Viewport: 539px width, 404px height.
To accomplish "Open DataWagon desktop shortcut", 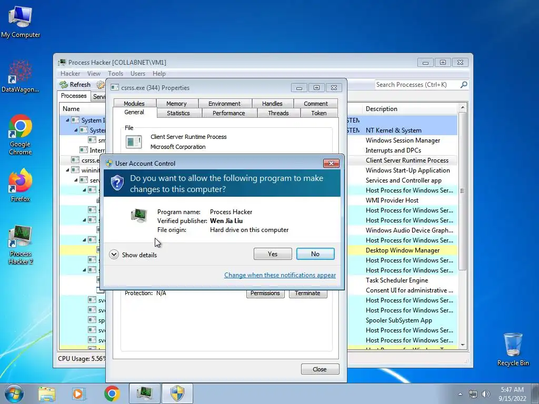I will [21, 76].
